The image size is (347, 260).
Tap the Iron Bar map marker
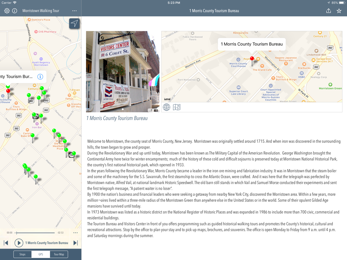[37, 124]
